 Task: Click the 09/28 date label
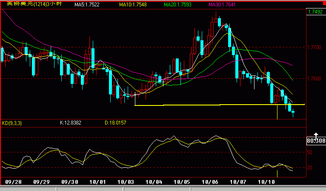[x=13, y=182]
